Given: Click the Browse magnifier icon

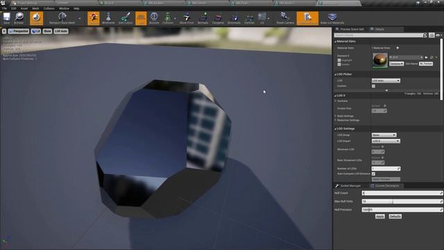Looking at the screenshot, I should coord(19,18).
